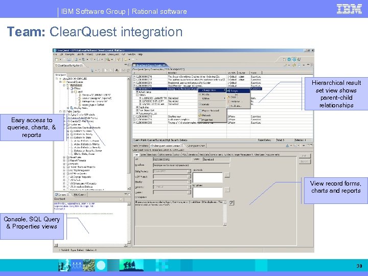Open Utilities submenu in context menu

(x=212, y=99)
